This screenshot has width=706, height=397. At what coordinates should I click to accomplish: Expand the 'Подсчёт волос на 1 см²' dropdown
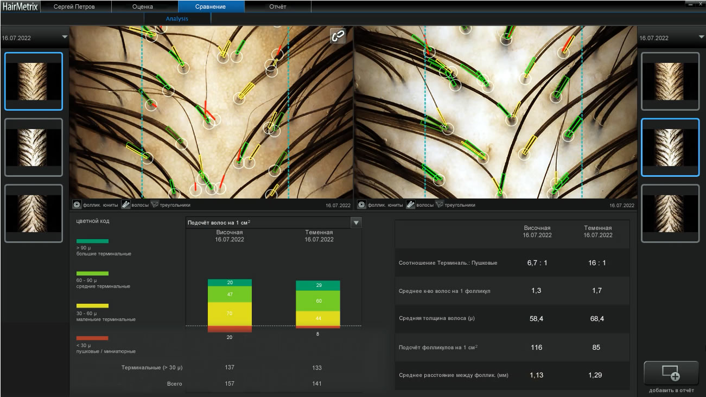pos(356,222)
